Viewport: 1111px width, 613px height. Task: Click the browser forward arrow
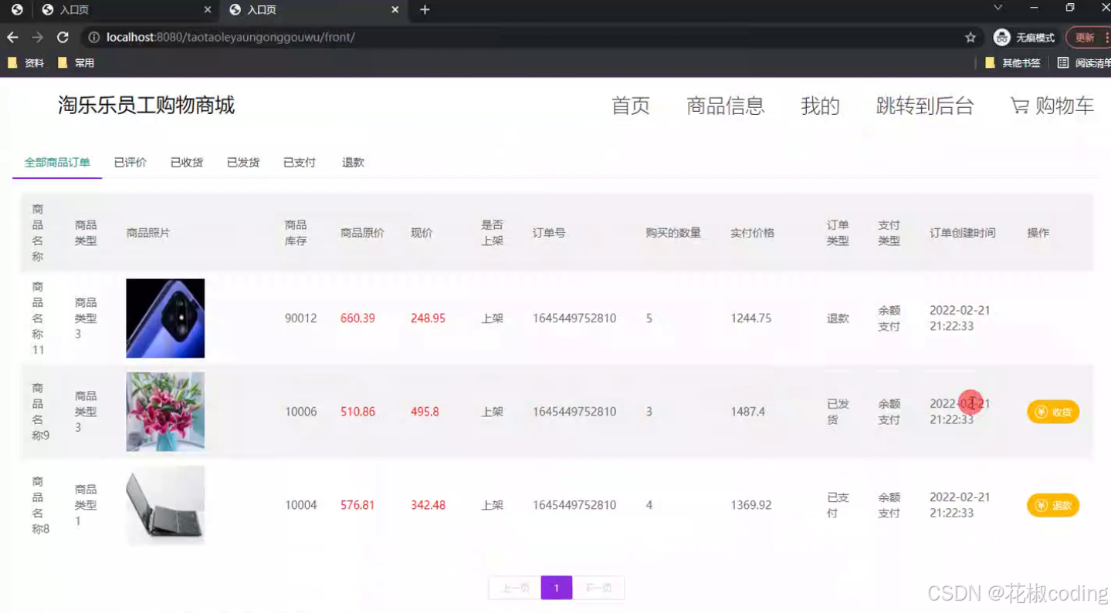(37, 37)
